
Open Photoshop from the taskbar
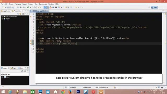[x=78, y=92]
